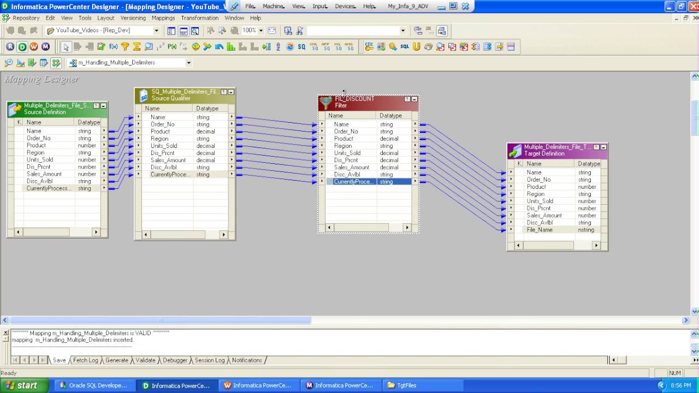Open the Source Analyzer (R) tool
Screen dimensions: 699x393
(x=10, y=47)
